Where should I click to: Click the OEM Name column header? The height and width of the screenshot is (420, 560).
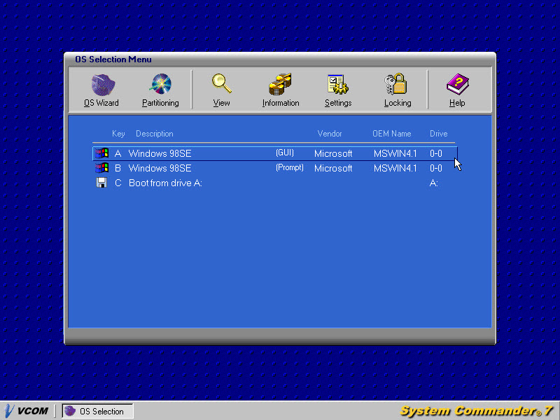[x=392, y=134]
